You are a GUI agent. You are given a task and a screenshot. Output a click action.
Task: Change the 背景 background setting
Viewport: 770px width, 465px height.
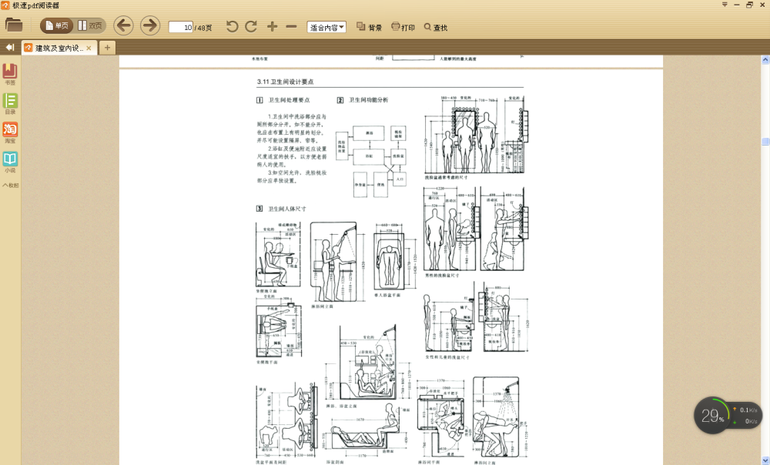pyautogui.click(x=369, y=27)
